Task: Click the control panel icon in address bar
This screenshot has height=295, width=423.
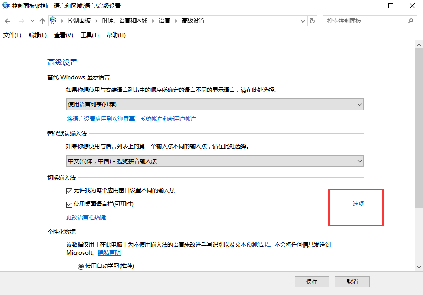Action: (53, 21)
